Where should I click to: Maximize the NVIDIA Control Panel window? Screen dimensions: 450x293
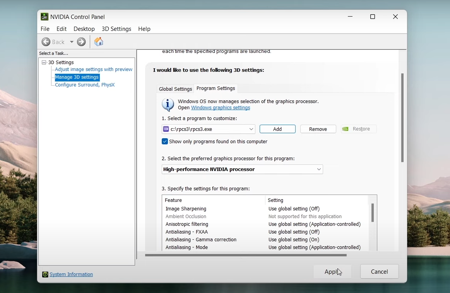coord(373,17)
